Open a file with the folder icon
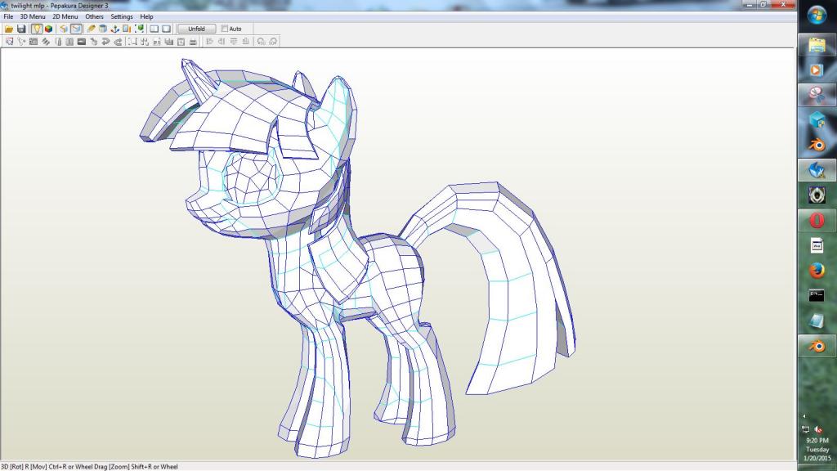 [9, 29]
